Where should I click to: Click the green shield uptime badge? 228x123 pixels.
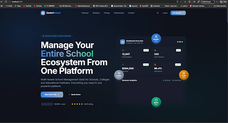tap(156, 102)
